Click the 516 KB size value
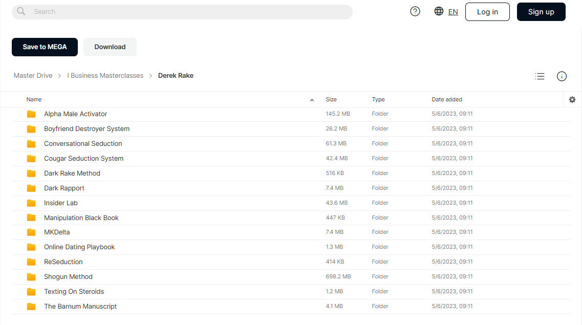582x325 pixels. point(335,174)
